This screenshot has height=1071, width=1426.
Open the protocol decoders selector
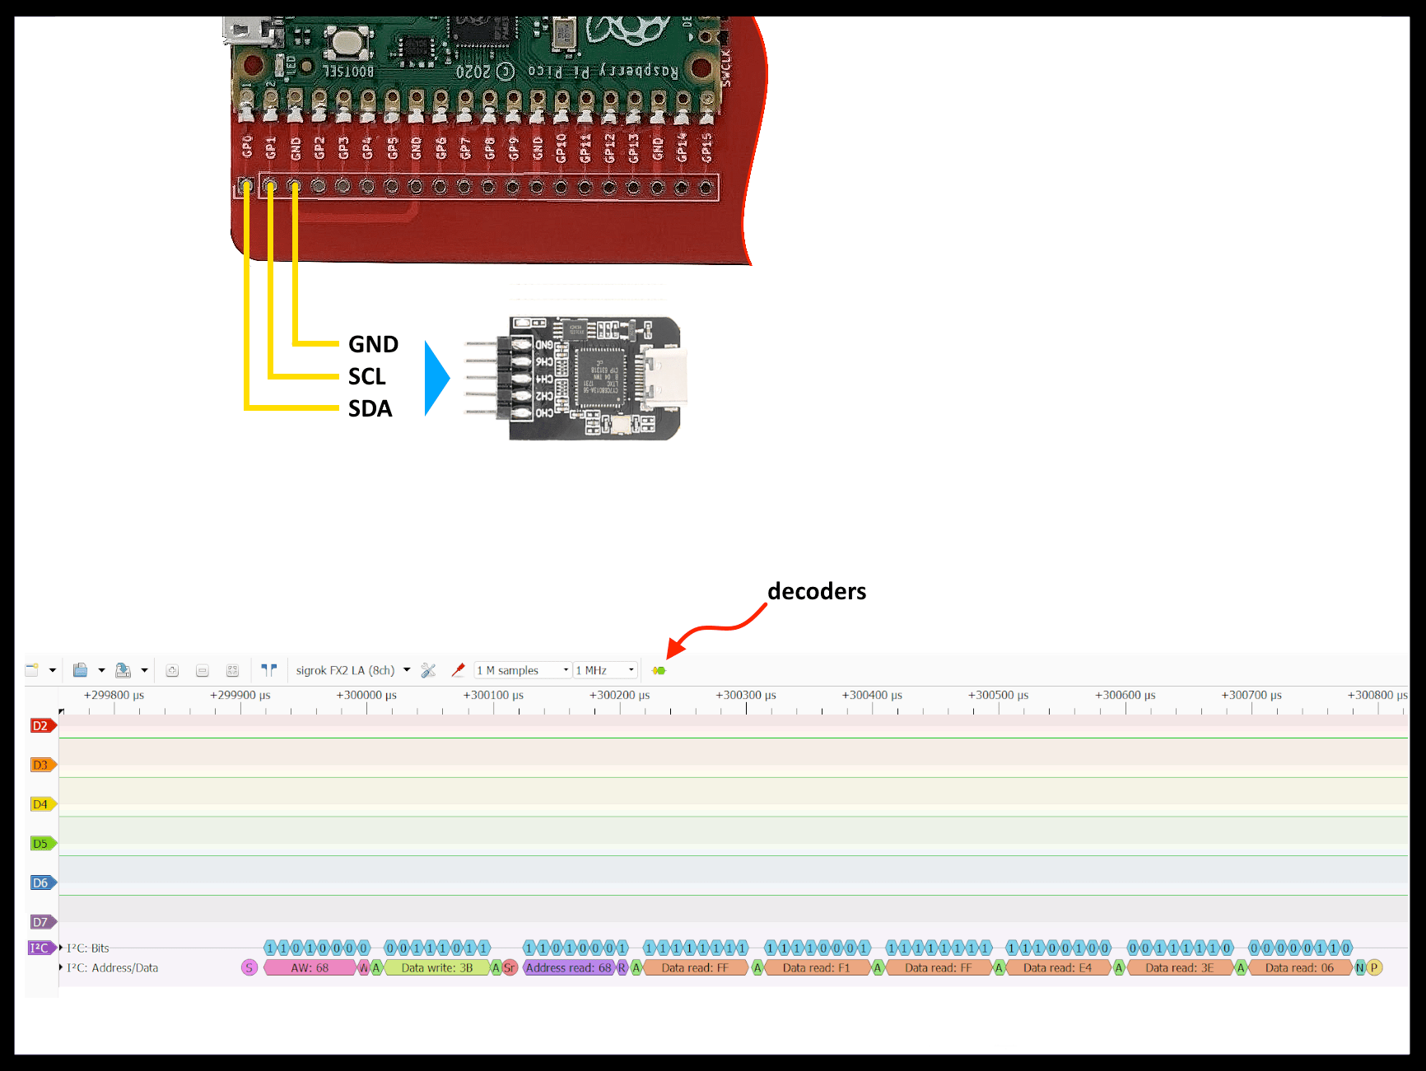tap(657, 669)
